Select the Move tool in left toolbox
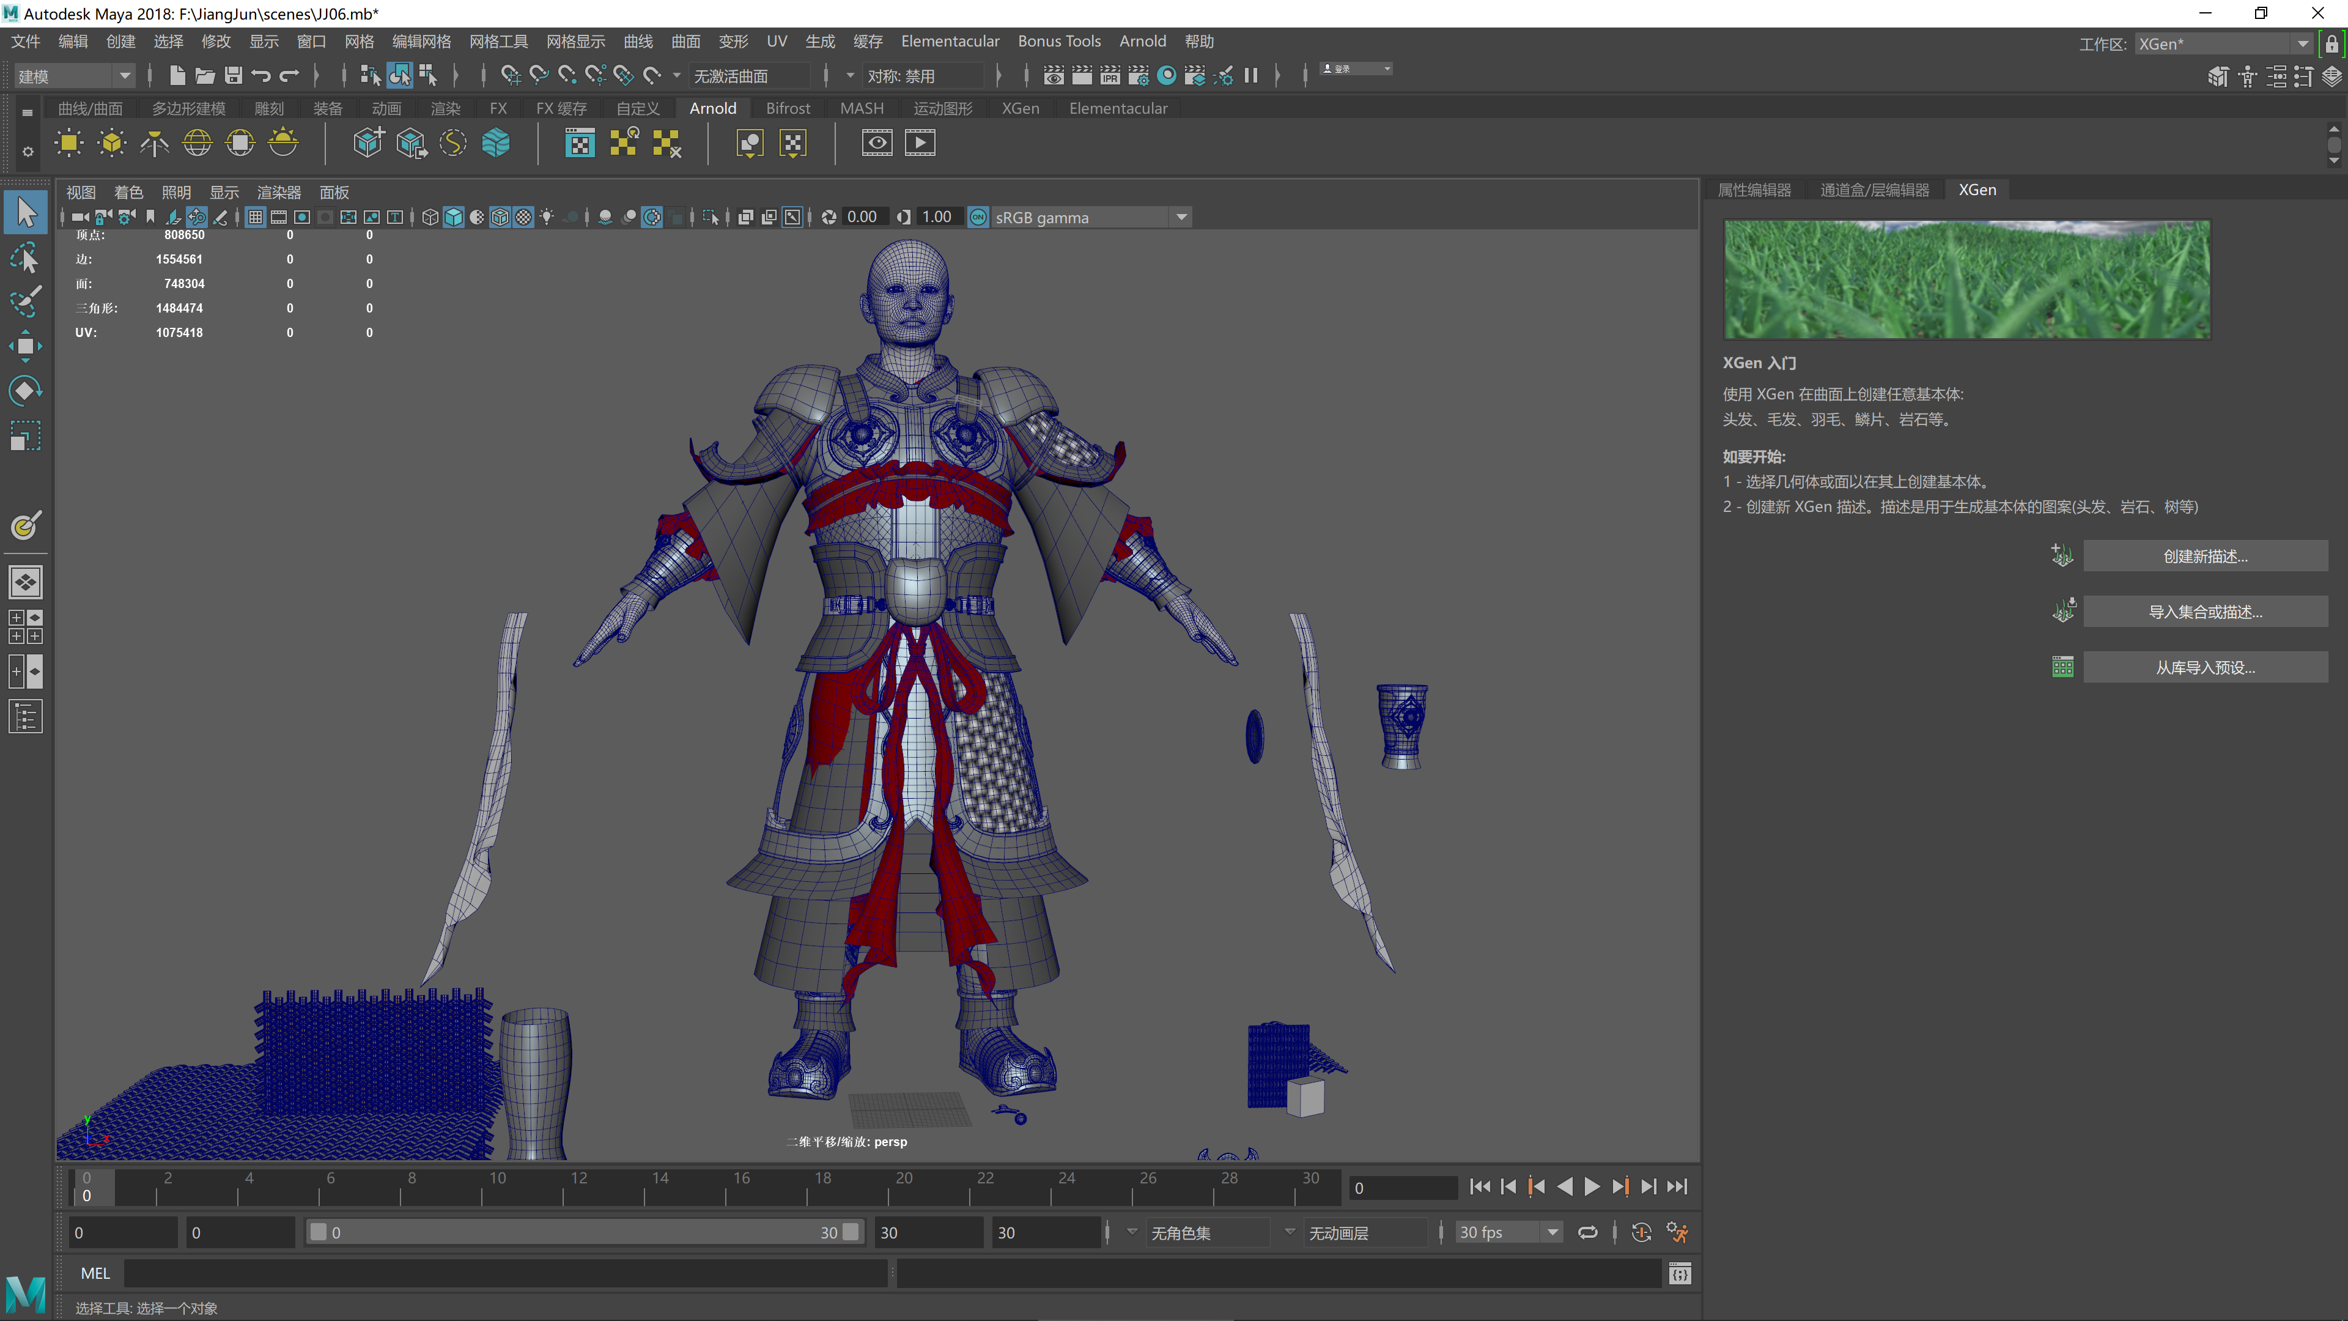Screen dimensions: 2348x1321 tap(24, 346)
